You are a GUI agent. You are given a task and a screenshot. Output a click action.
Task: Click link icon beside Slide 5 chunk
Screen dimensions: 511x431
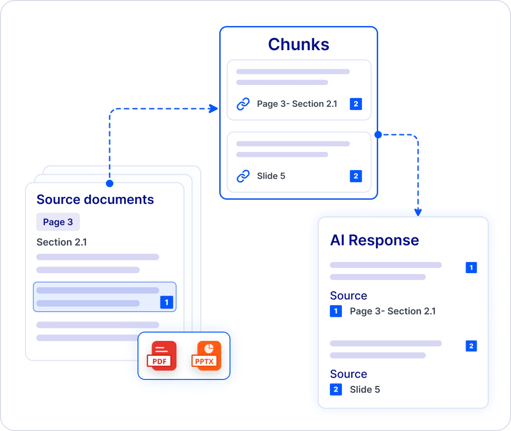(243, 176)
